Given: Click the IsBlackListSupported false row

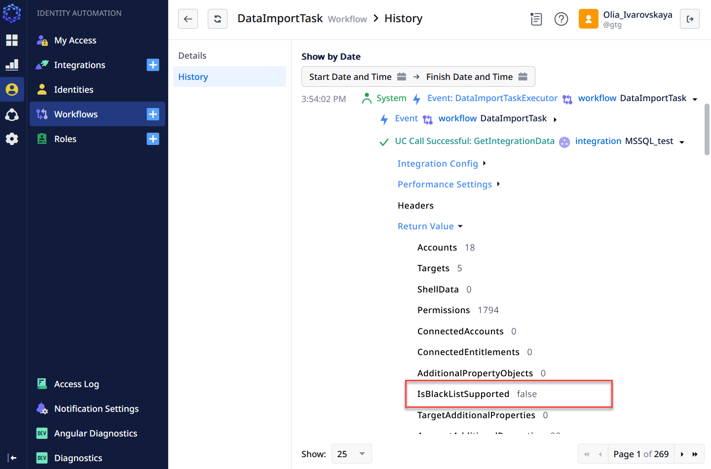Looking at the screenshot, I should coord(477,394).
